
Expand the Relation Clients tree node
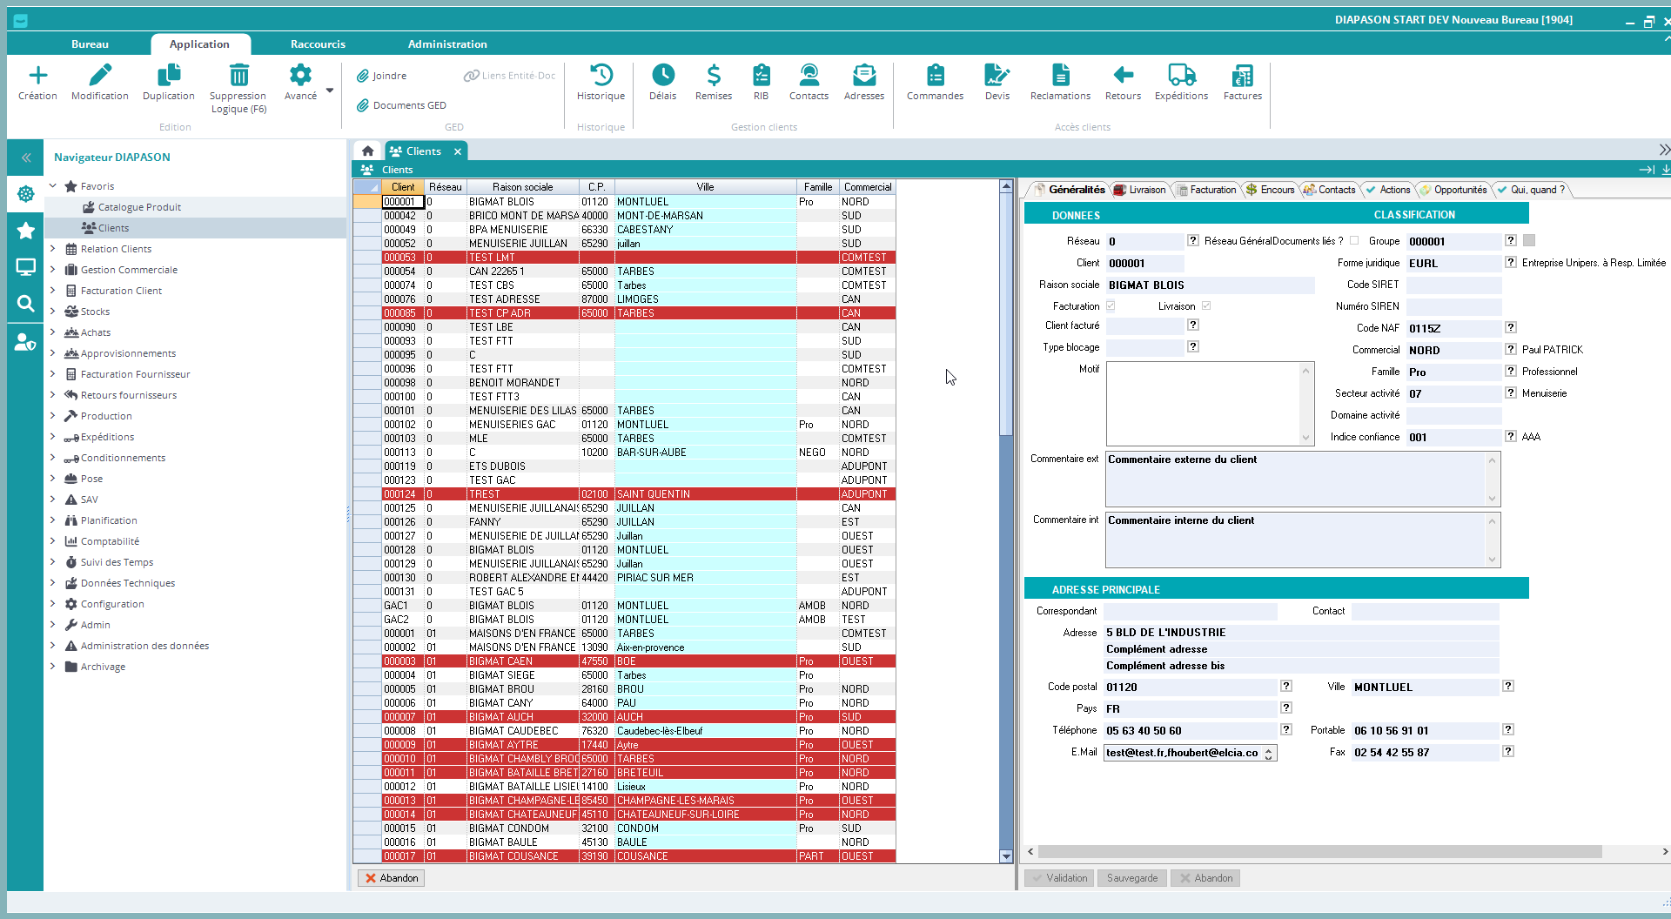tap(53, 249)
